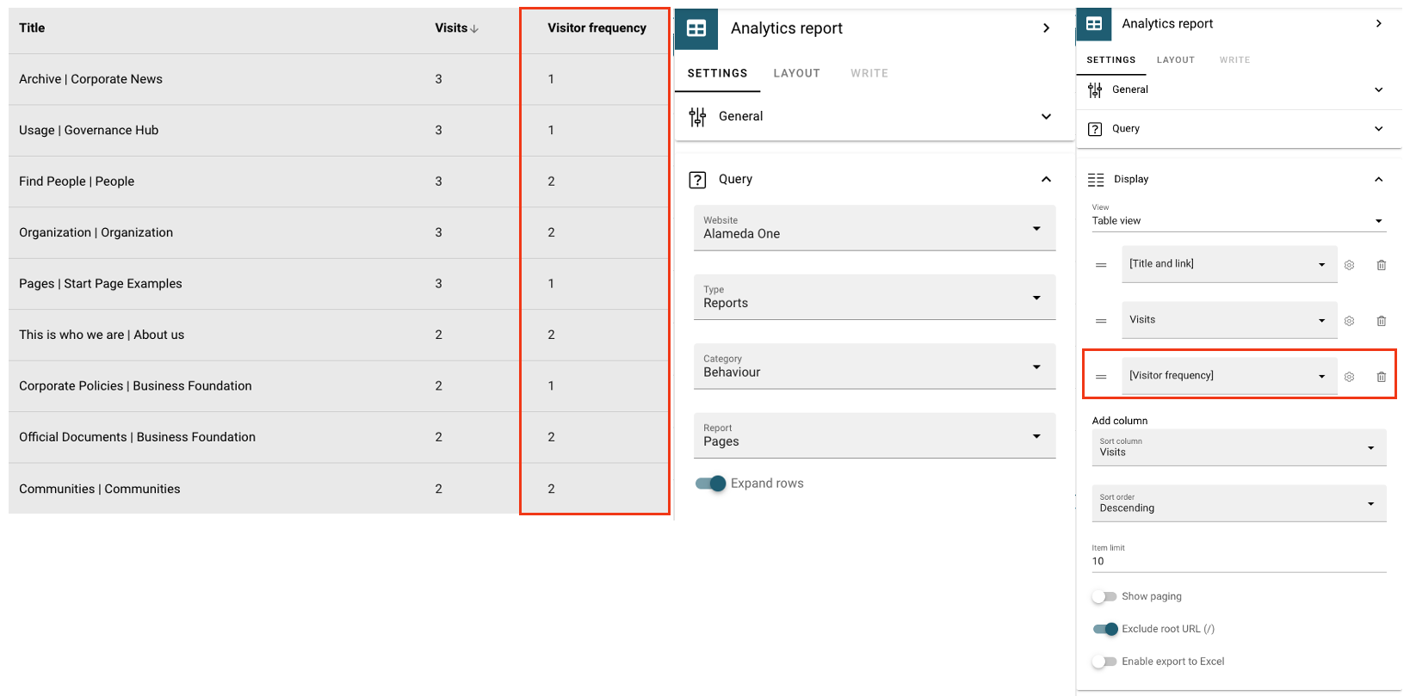1410x696 pixels.
Task: Click Corporate Policies | Business Foundation title
Action: click(135, 386)
